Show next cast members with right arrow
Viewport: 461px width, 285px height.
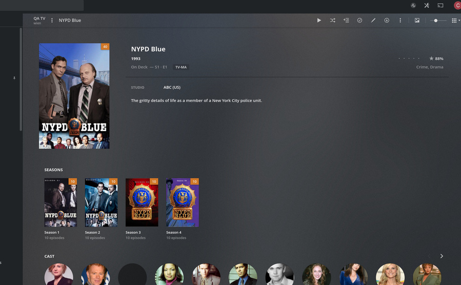pyautogui.click(x=442, y=256)
